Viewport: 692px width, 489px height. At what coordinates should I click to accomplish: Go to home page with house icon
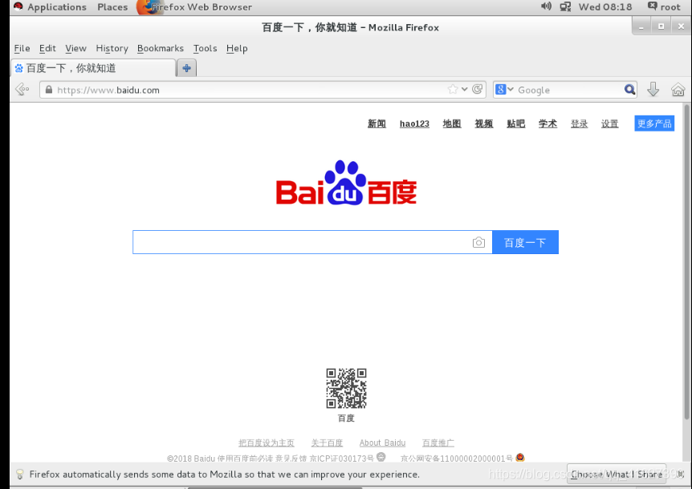click(x=678, y=90)
